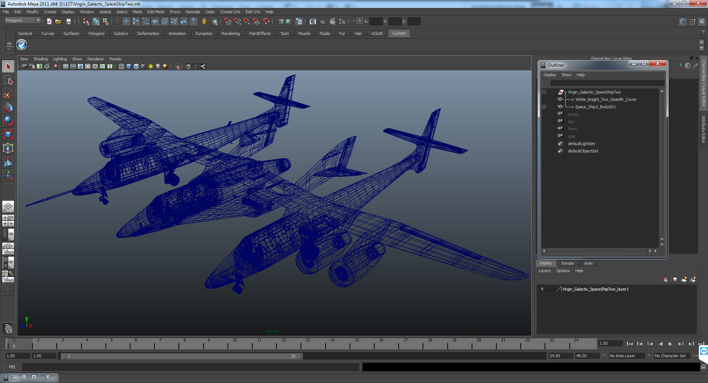Viewport: 708px width, 383px height.
Task: Toggle lock current selection padlock
Action: click(x=204, y=21)
